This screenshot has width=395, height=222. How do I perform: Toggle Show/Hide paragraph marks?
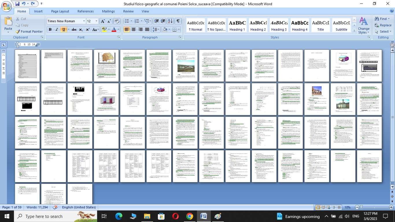coord(178,21)
